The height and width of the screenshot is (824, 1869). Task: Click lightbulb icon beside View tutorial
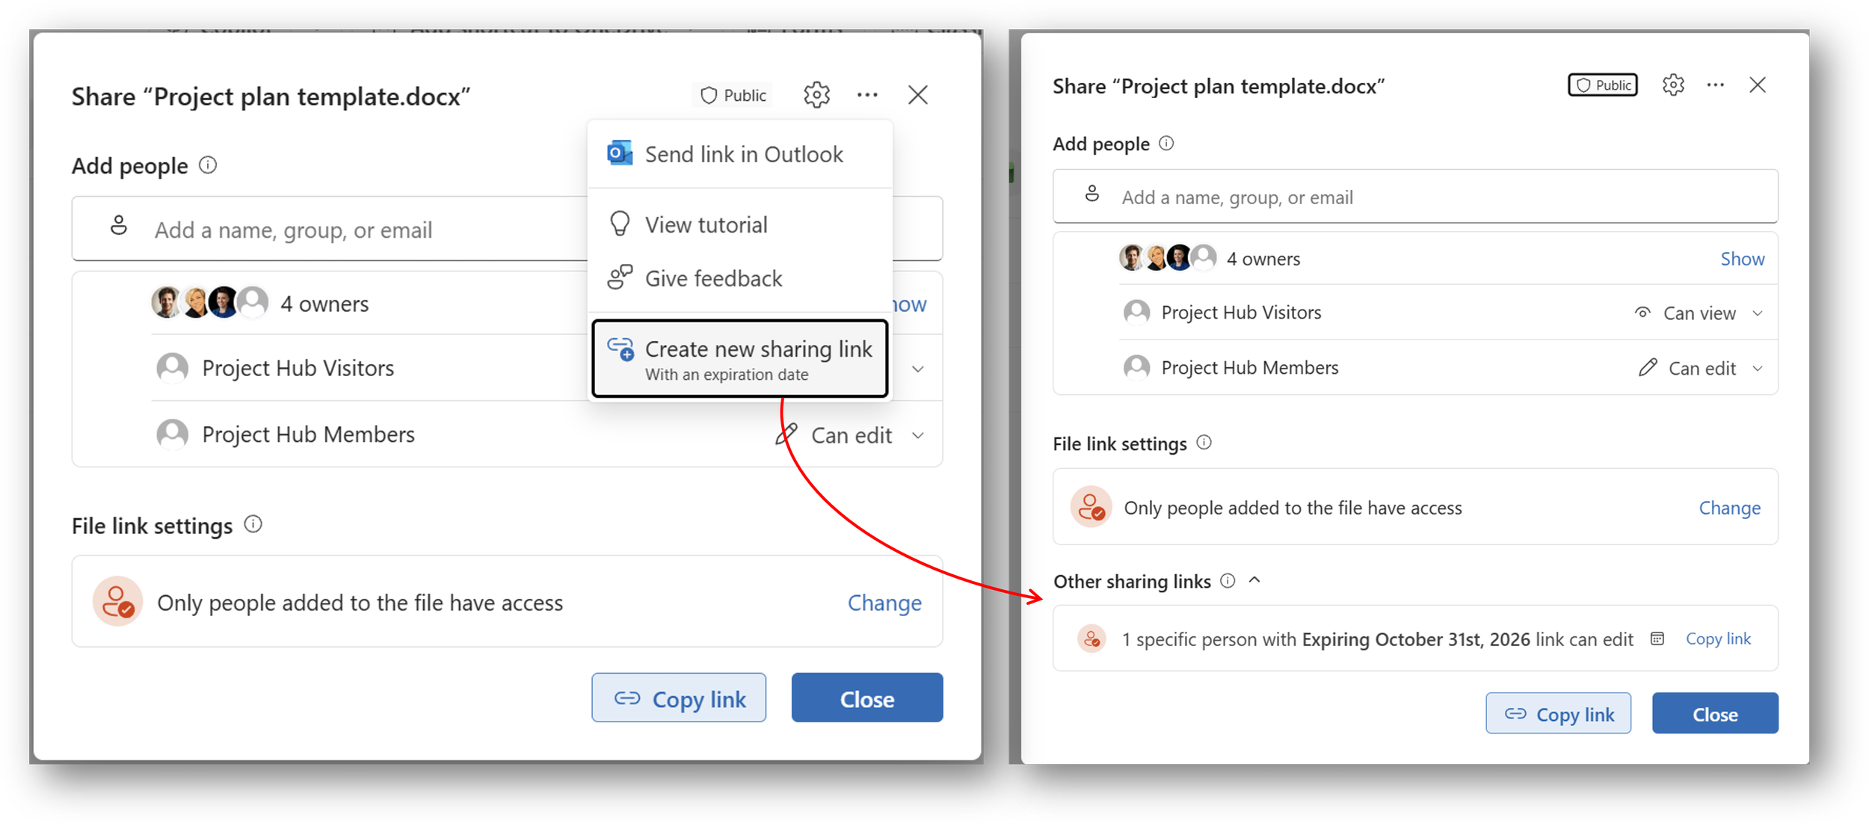620,224
